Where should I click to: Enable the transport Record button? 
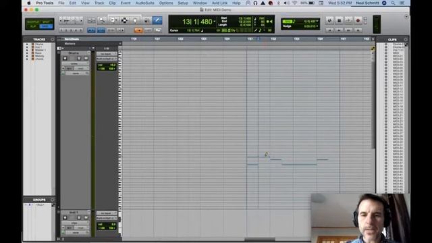(x=358, y=20)
